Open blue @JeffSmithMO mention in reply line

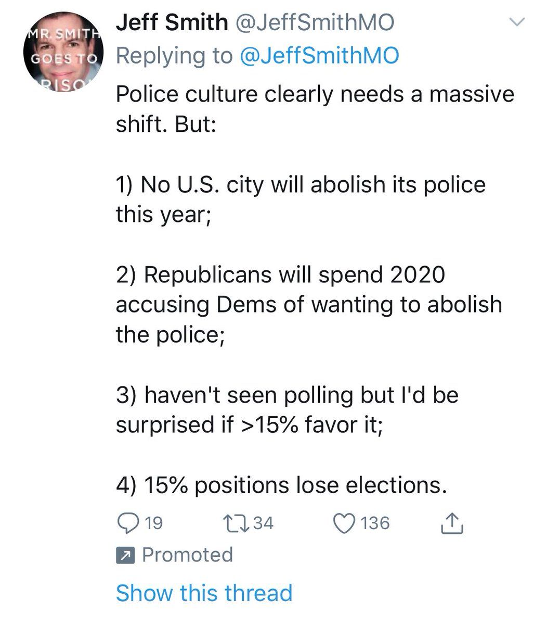(x=318, y=55)
